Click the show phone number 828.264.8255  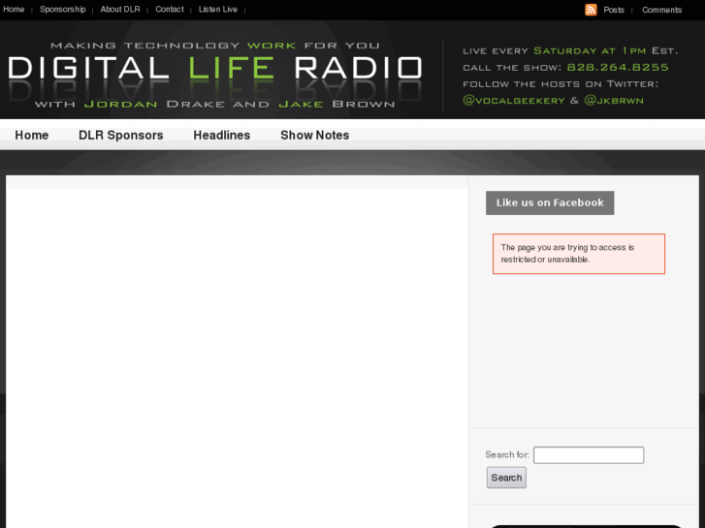coord(618,67)
